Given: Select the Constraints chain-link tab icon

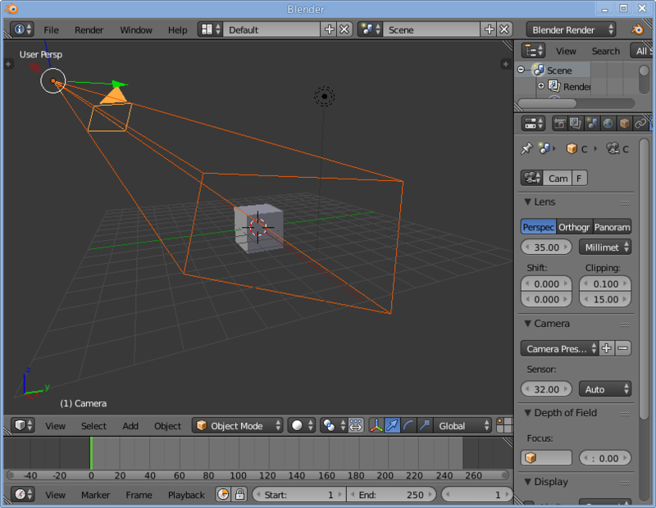Looking at the screenshot, I should click(x=640, y=124).
